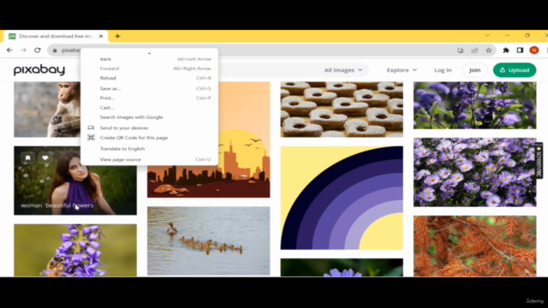This screenshot has width=548, height=308.
Task: Click the padlock site info icon
Action: click(x=55, y=50)
